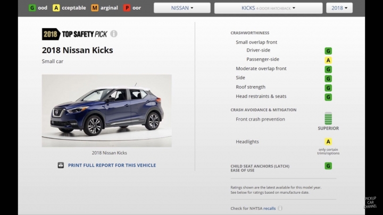
Task: Click the 2018 Nissan Kicks photo caption
Action: tap(109, 153)
